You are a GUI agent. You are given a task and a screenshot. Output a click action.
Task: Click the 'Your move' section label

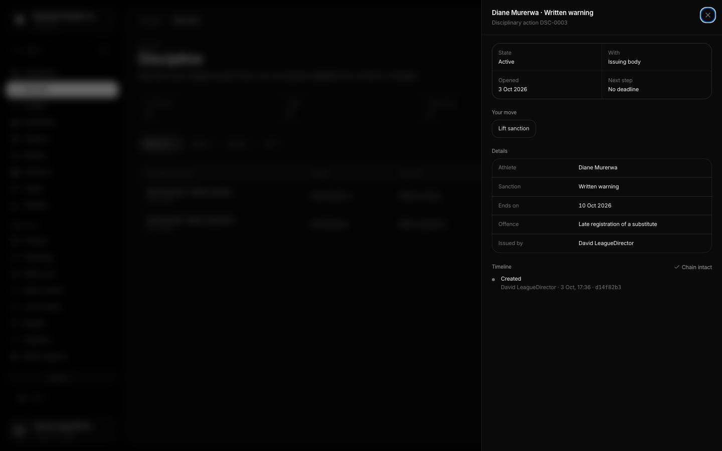point(504,113)
